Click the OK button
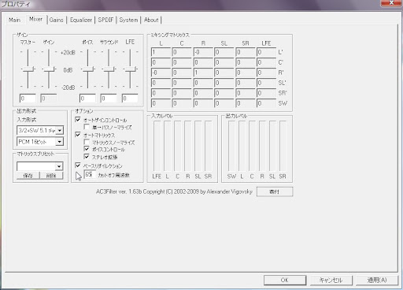 [x=285, y=280]
